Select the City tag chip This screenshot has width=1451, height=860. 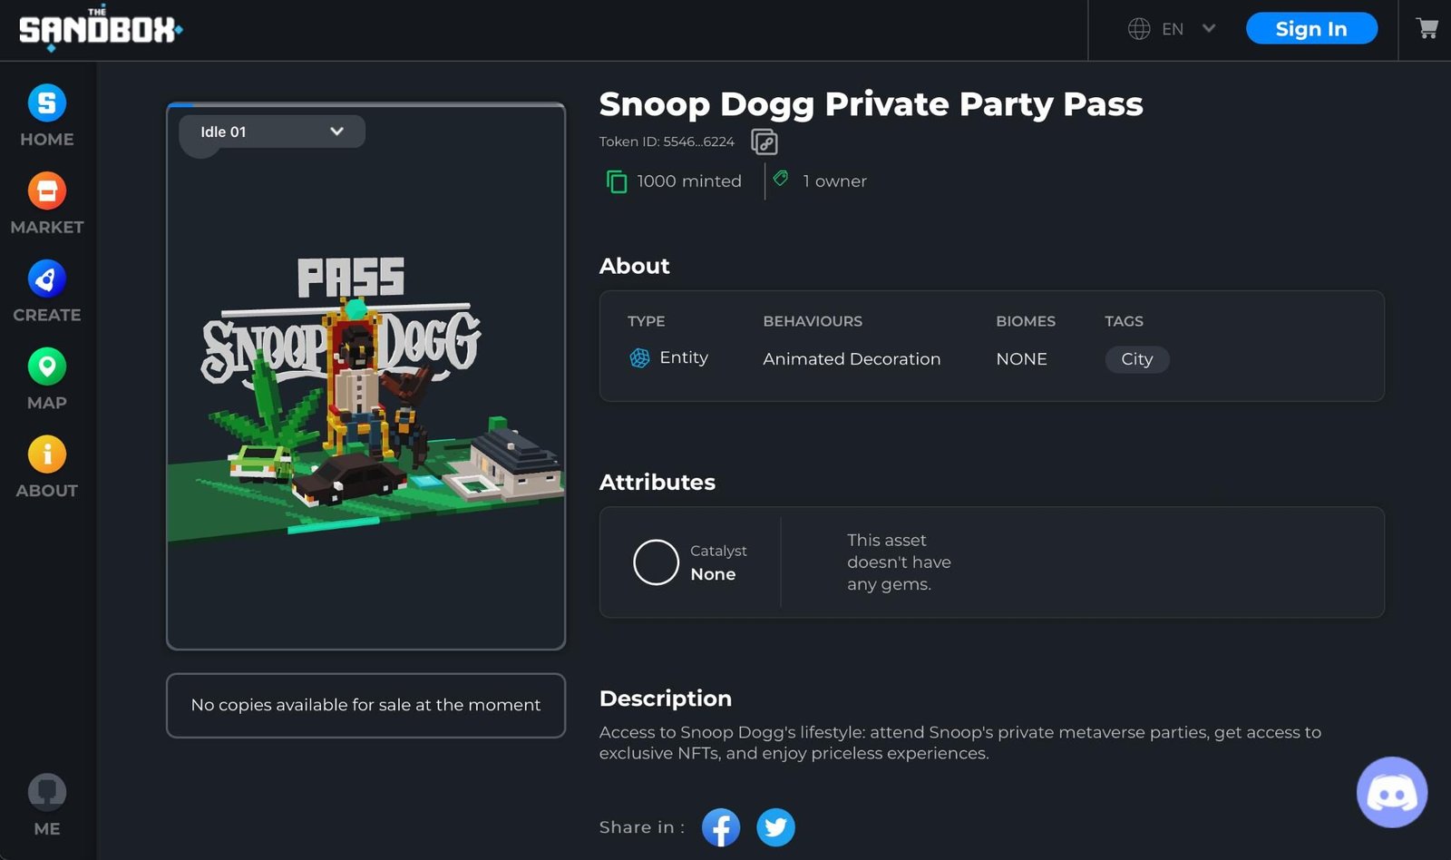(1137, 359)
